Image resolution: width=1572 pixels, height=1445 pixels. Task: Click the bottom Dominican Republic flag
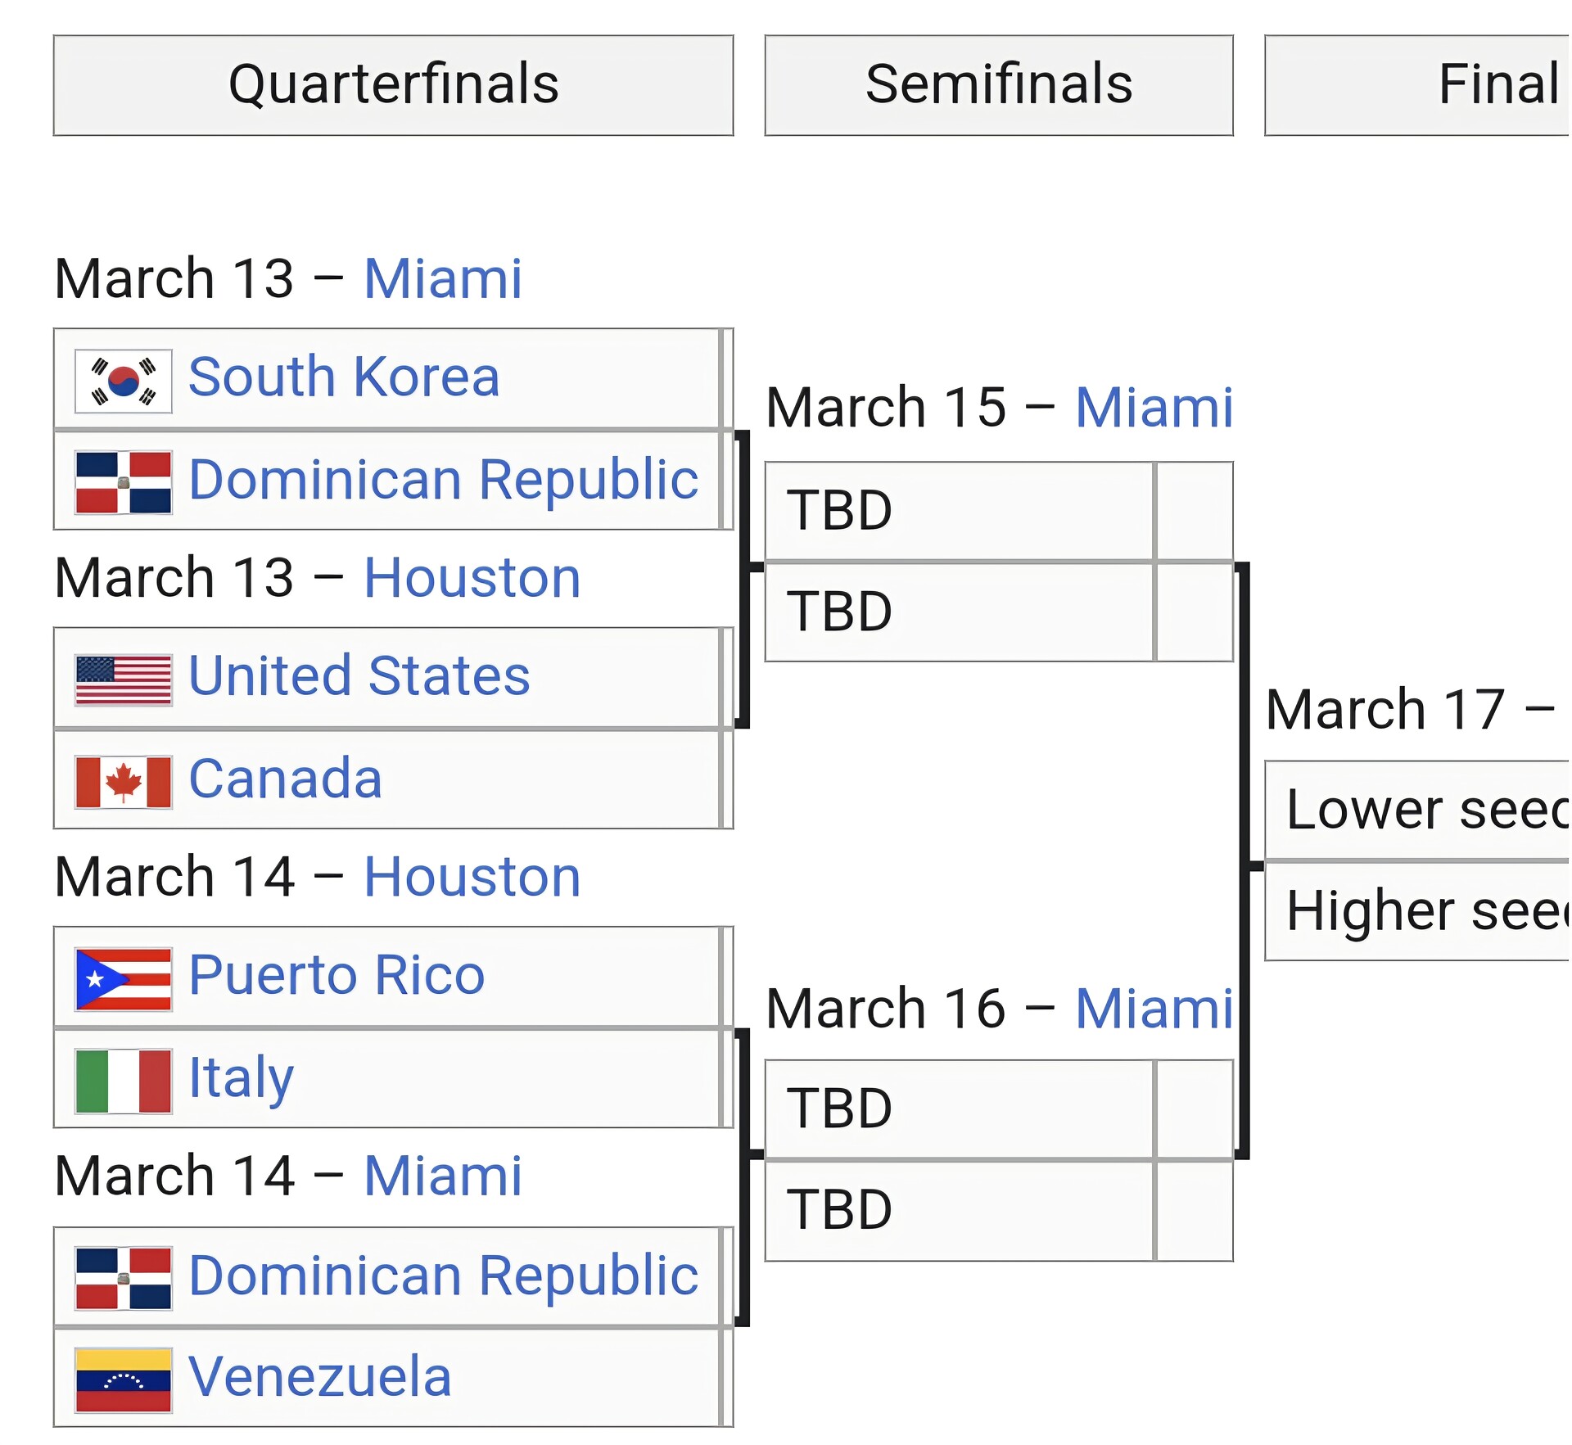(x=123, y=1278)
